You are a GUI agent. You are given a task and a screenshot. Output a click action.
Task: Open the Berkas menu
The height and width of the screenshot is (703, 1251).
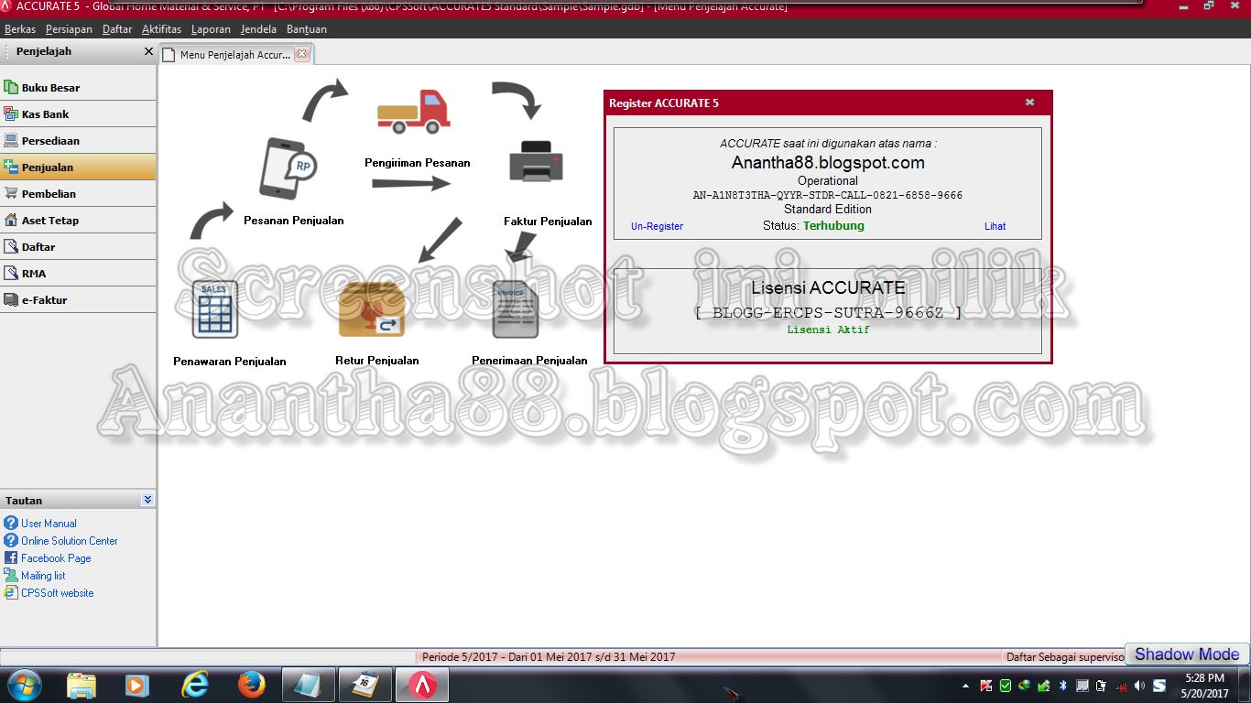20,29
